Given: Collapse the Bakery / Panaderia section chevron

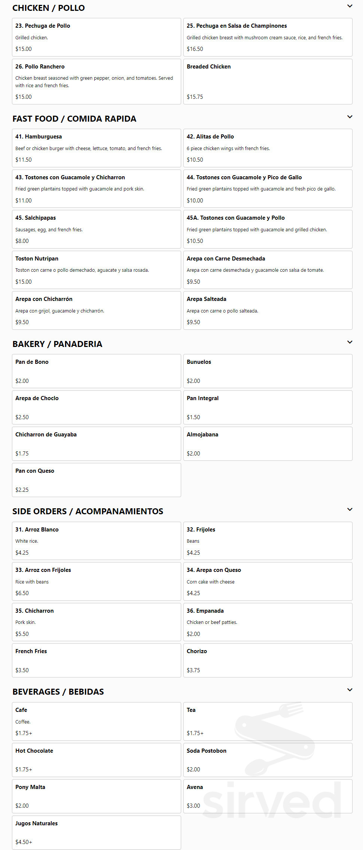Looking at the screenshot, I should [350, 342].
